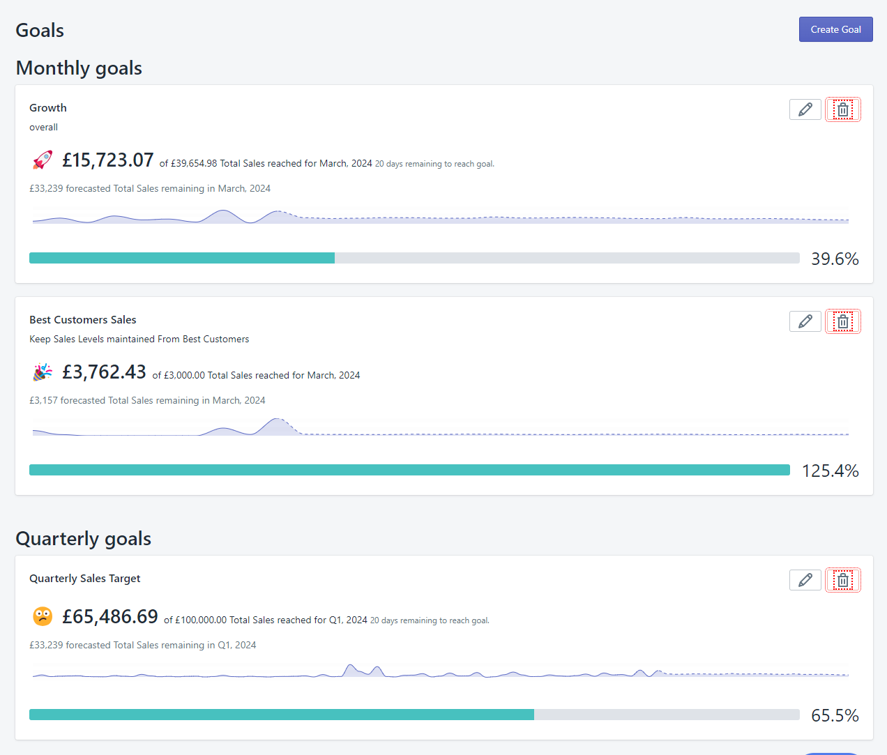Click '£33,239 forecasted Total Sales remaining in Q1, 2024'
This screenshot has height=755, width=887.
[x=143, y=646]
